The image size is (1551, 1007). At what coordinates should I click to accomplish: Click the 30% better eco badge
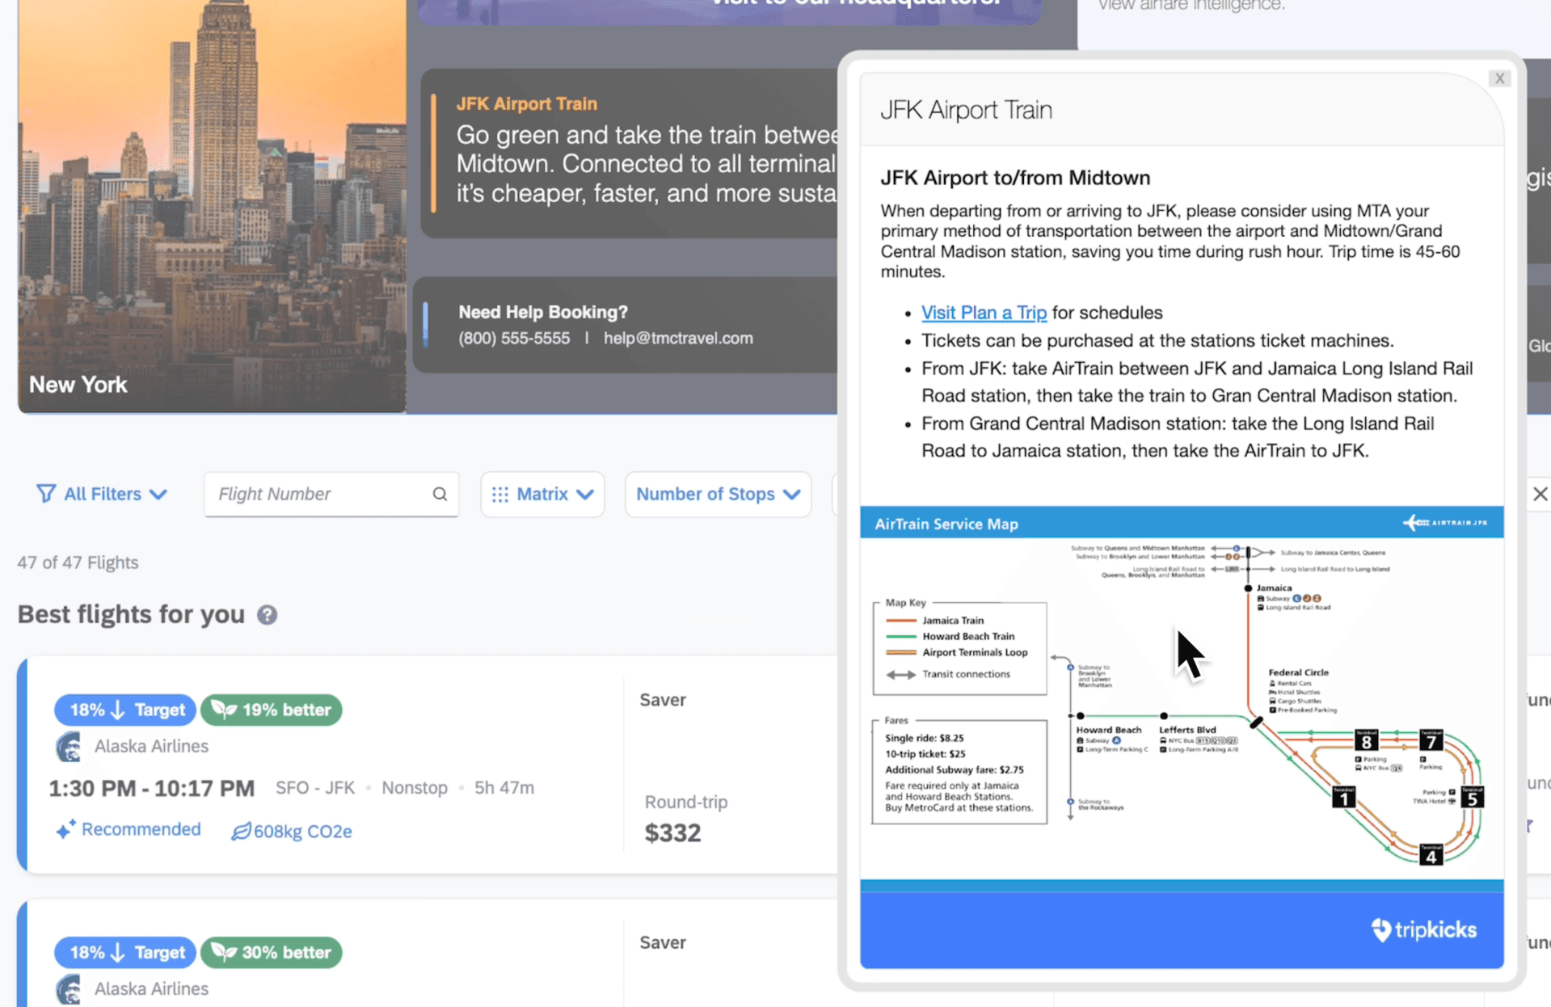[x=272, y=952]
